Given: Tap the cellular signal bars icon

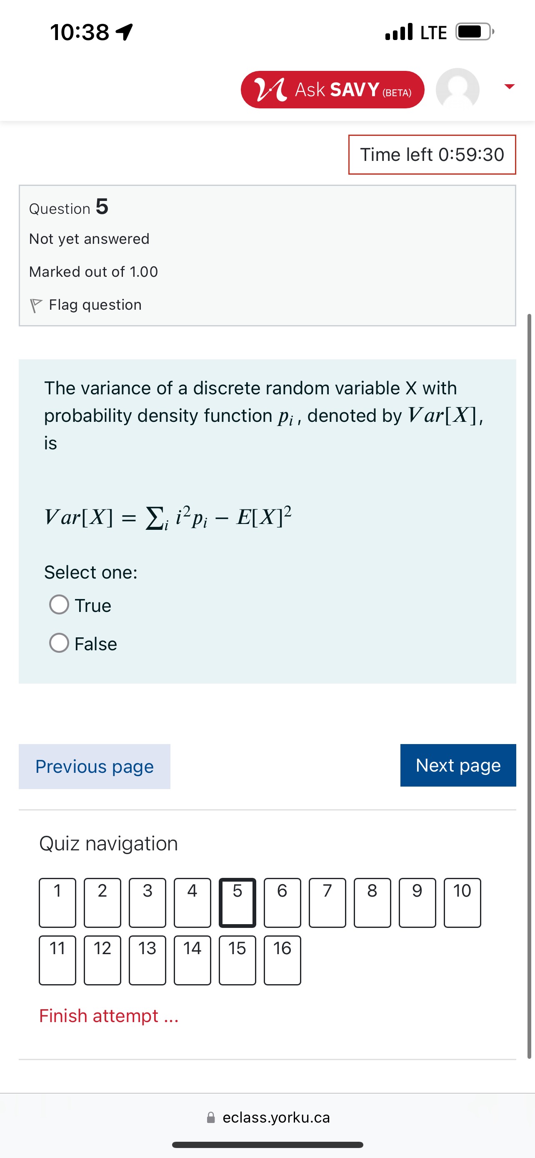Looking at the screenshot, I should click(x=399, y=32).
